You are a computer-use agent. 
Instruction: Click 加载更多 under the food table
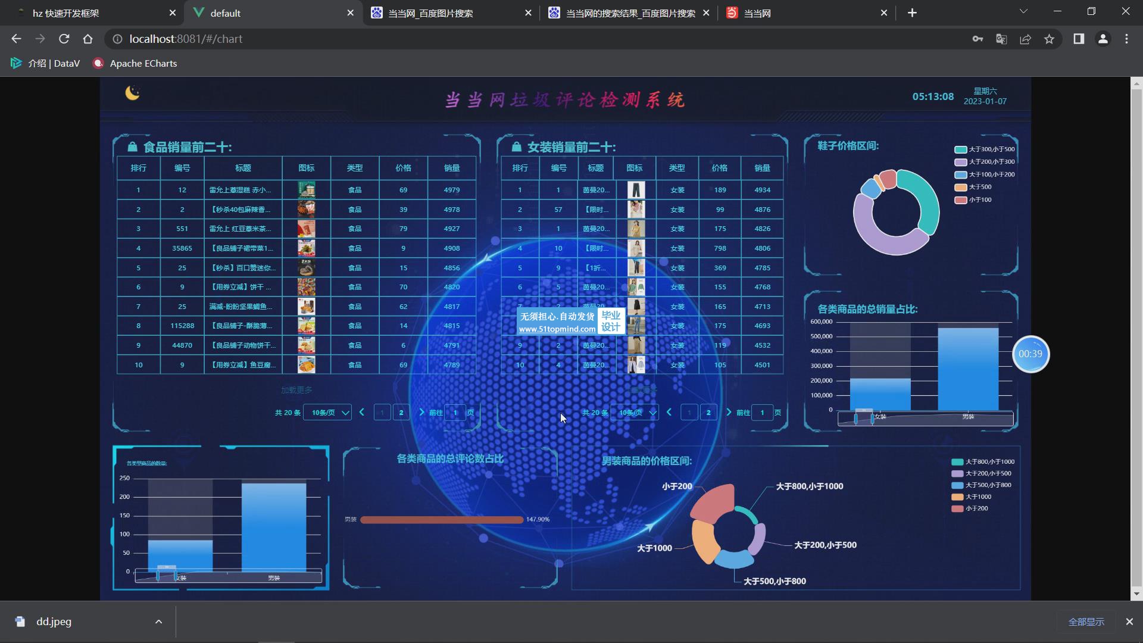[296, 390]
